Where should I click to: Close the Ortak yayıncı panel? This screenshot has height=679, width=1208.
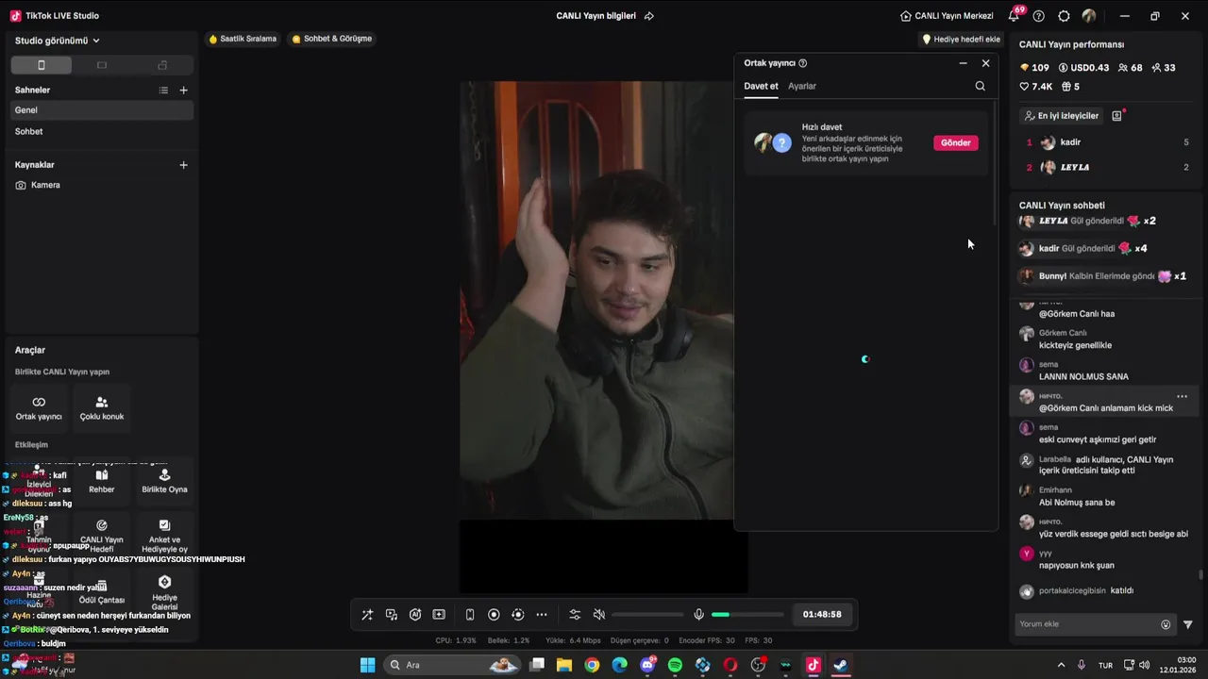tap(985, 63)
